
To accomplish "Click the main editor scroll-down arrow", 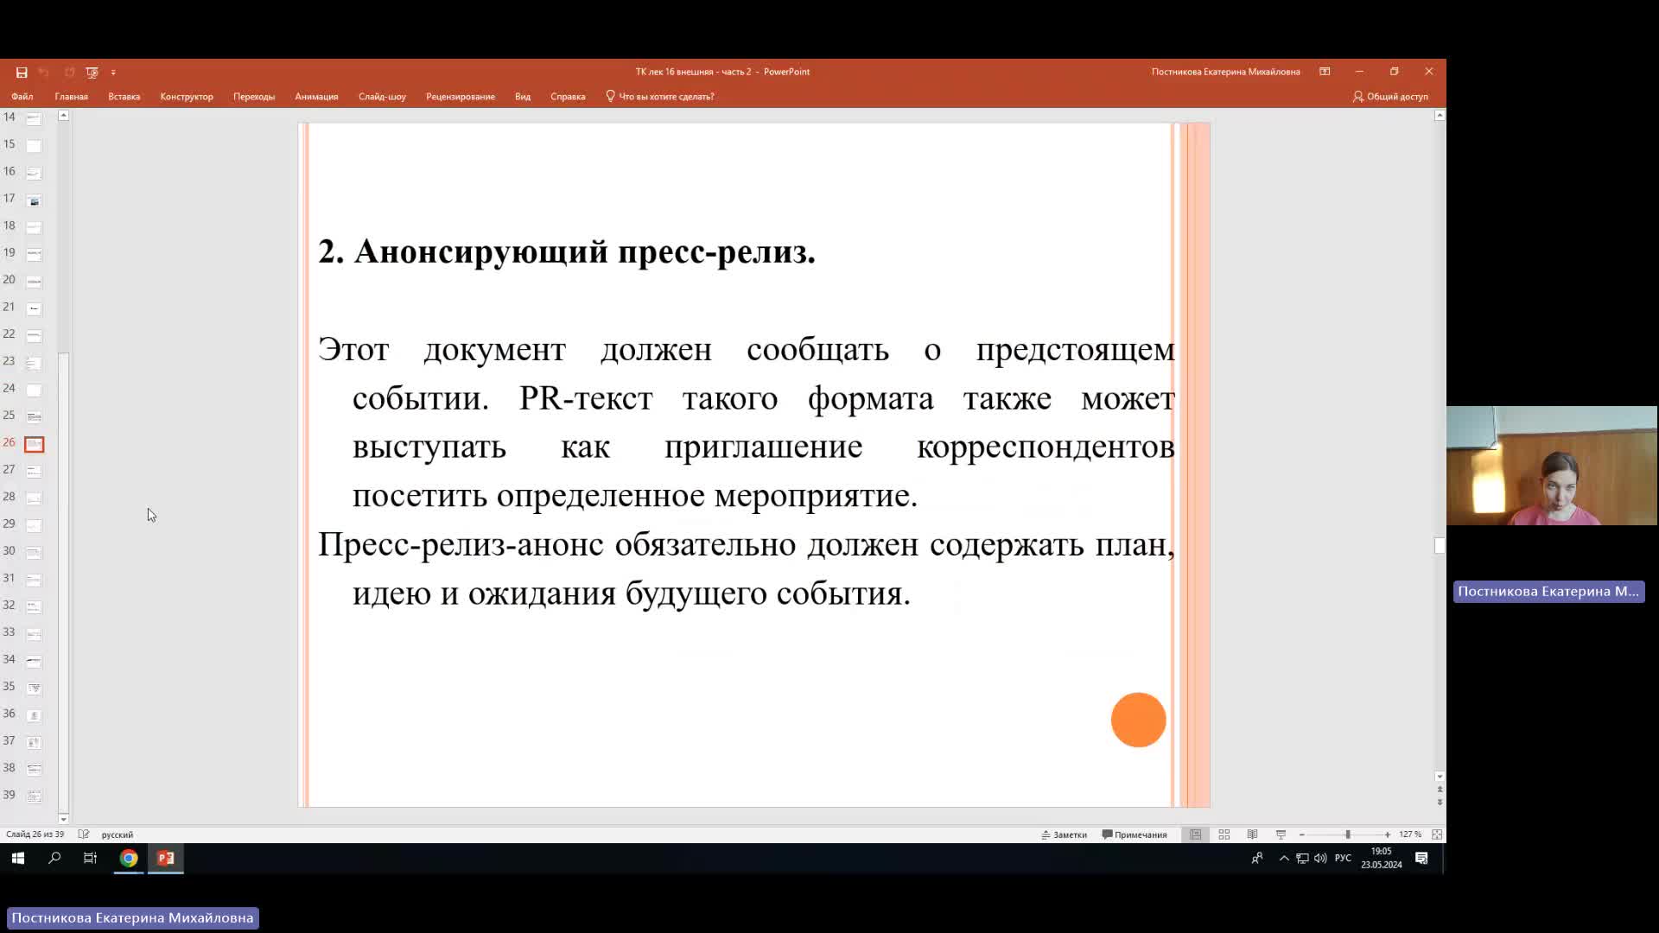I will (x=1440, y=776).
